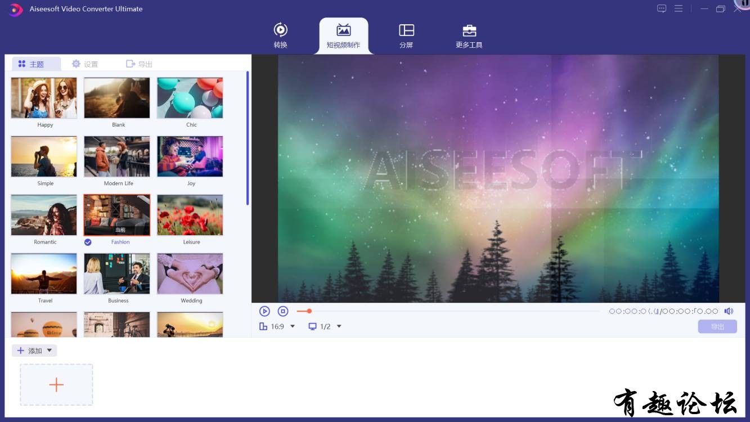The height and width of the screenshot is (422, 750).
Task: Stop the video preview
Action: (283, 311)
